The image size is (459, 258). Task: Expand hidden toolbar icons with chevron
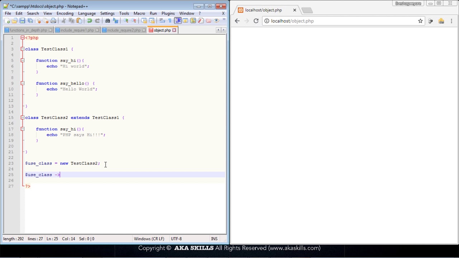click(224, 19)
